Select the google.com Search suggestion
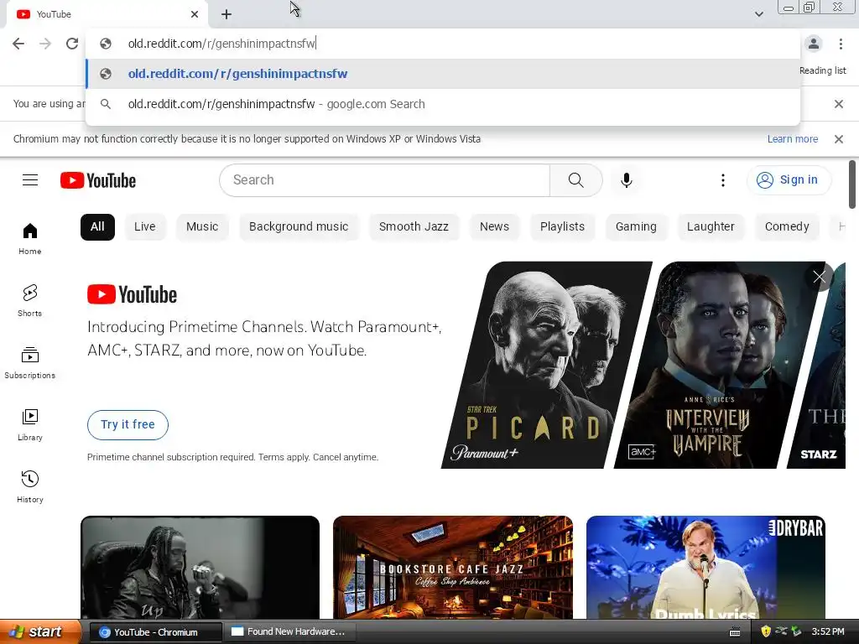Screen dimensions: 859x644 (x=443, y=104)
